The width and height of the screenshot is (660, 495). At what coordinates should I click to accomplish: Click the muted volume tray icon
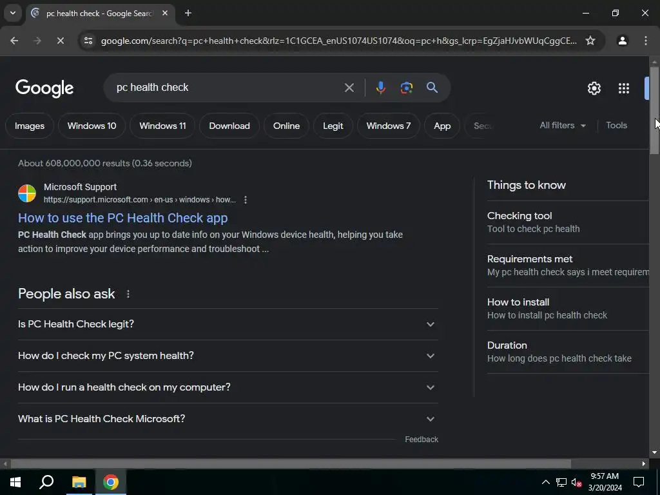[577, 482]
